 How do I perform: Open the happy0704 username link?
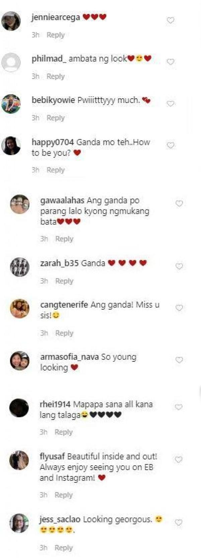[x=53, y=142]
